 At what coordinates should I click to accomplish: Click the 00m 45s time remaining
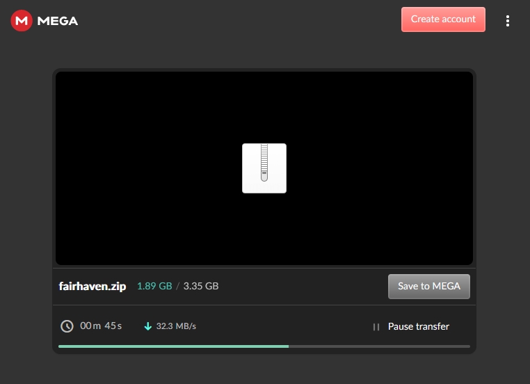click(x=101, y=326)
